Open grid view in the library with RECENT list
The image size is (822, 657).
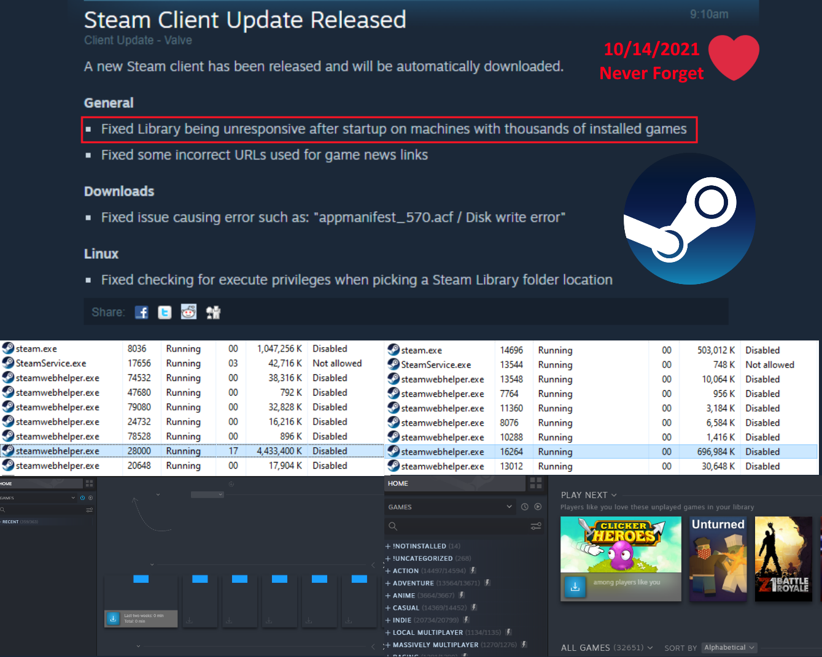pyautogui.click(x=90, y=484)
